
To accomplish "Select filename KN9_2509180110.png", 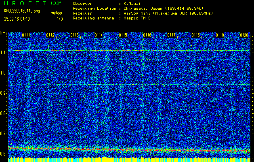I will click(x=22, y=11).
